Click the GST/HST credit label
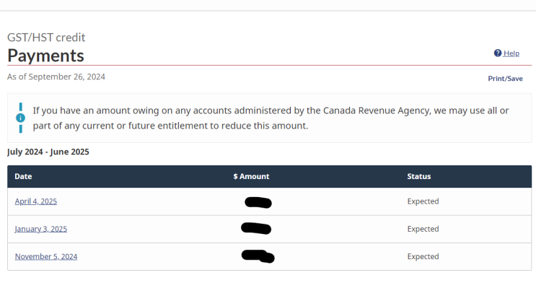 pos(46,37)
